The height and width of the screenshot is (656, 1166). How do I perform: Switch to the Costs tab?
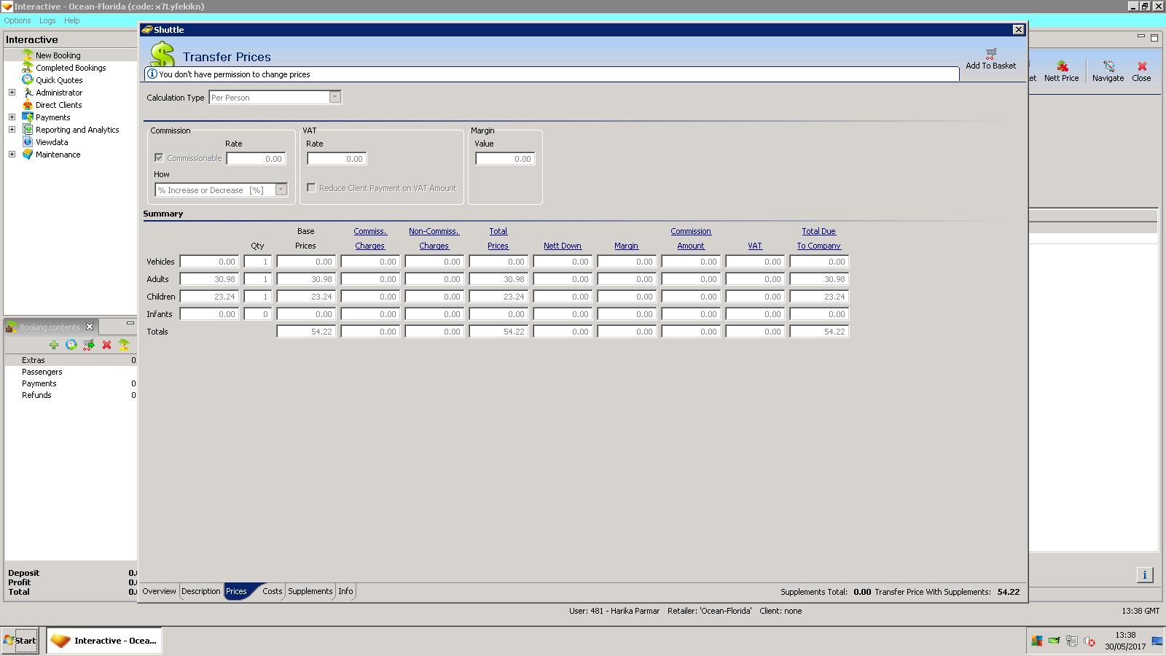click(x=272, y=591)
